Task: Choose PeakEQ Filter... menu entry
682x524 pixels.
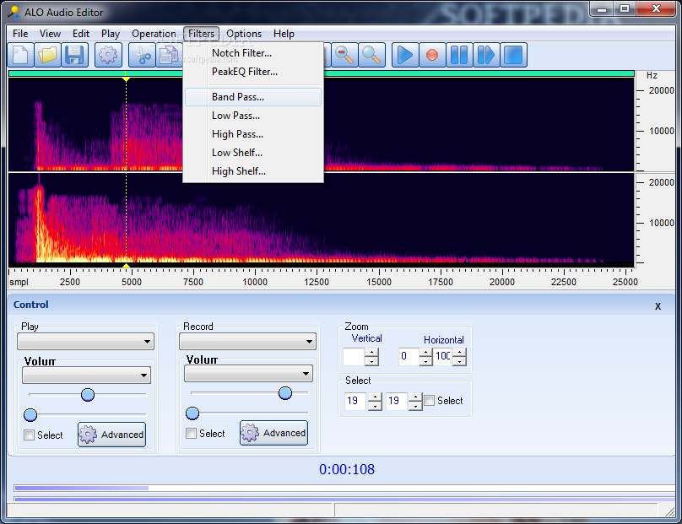Action: pos(253,72)
